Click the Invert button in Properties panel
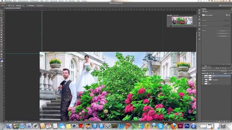This screenshot has height=130, width=232. click(x=223, y=36)
